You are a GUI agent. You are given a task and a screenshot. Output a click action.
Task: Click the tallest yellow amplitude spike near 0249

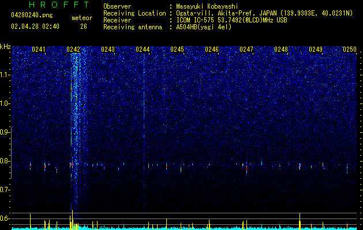(x=300, y=221)
